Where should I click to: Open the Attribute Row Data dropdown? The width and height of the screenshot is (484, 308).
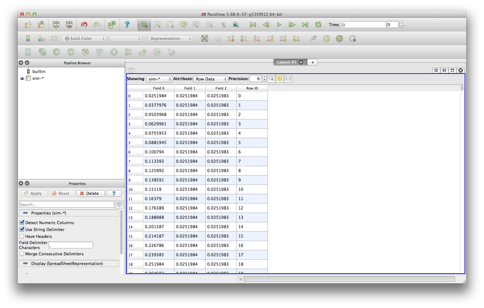[211, 79]
